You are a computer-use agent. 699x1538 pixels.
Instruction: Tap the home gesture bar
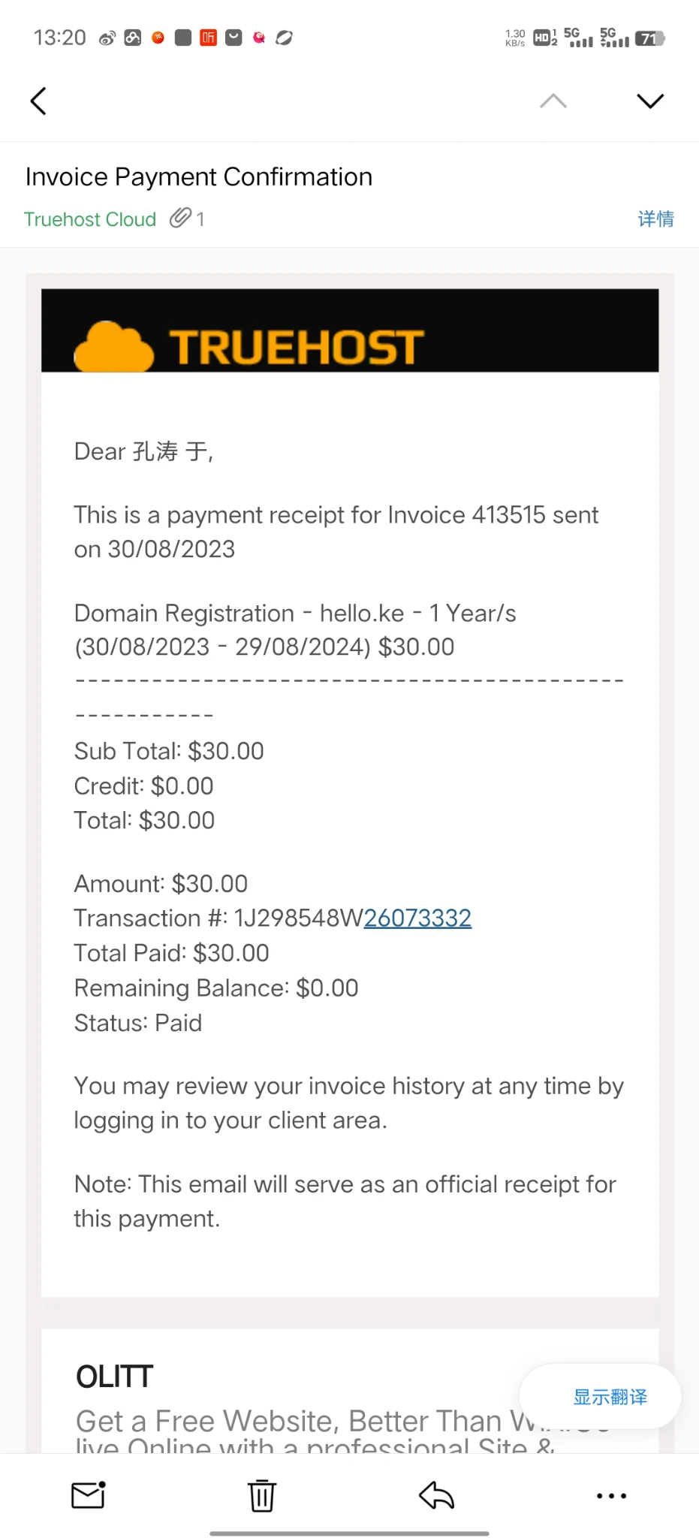pyautogui.click(x=349, y=1533)
